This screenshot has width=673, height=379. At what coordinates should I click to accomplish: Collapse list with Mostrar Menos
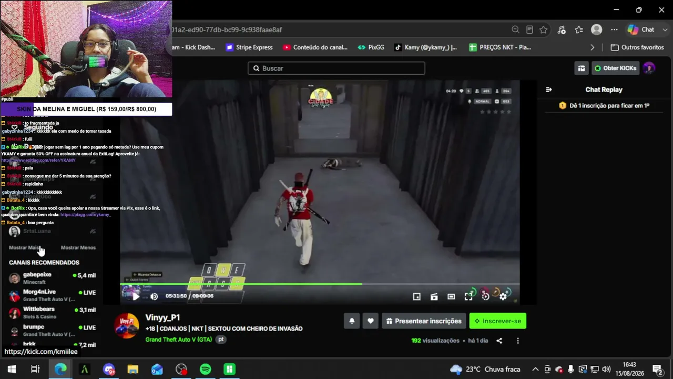point(78,247)
